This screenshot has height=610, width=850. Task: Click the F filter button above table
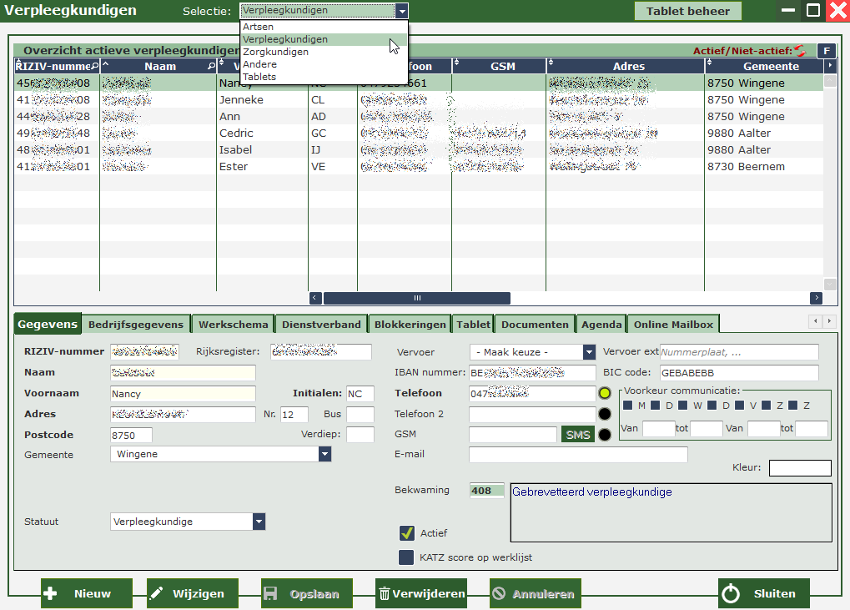826,51
